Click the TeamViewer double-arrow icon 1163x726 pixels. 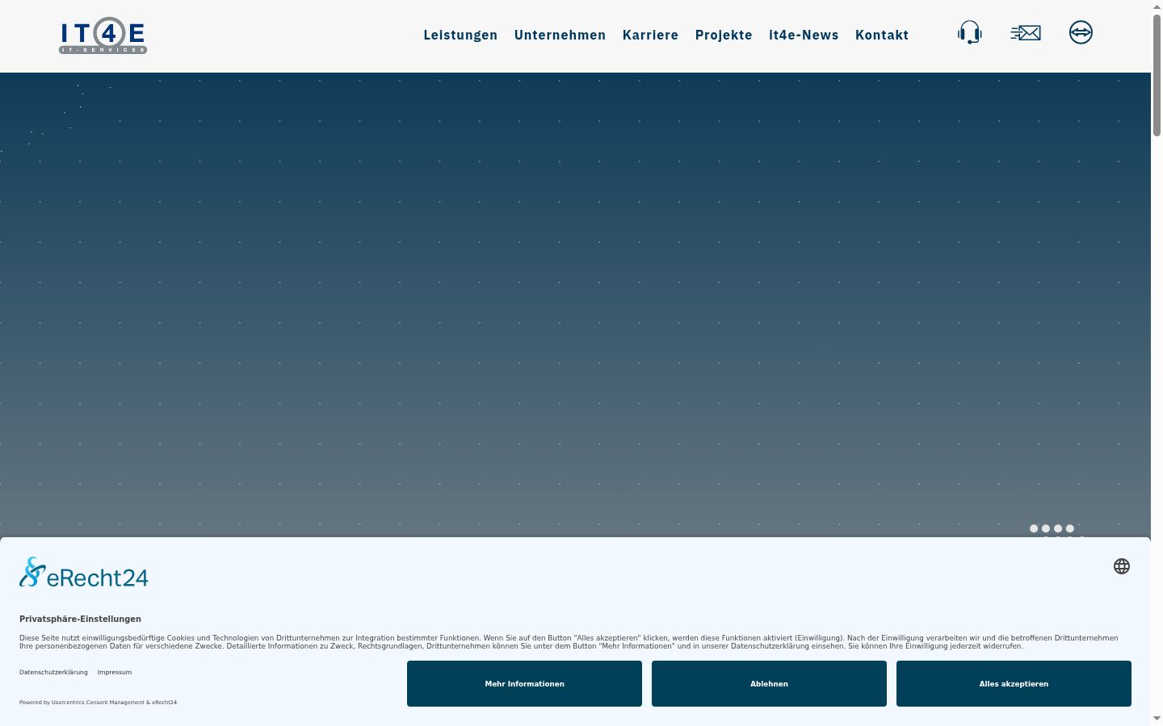click(1081, 32)
